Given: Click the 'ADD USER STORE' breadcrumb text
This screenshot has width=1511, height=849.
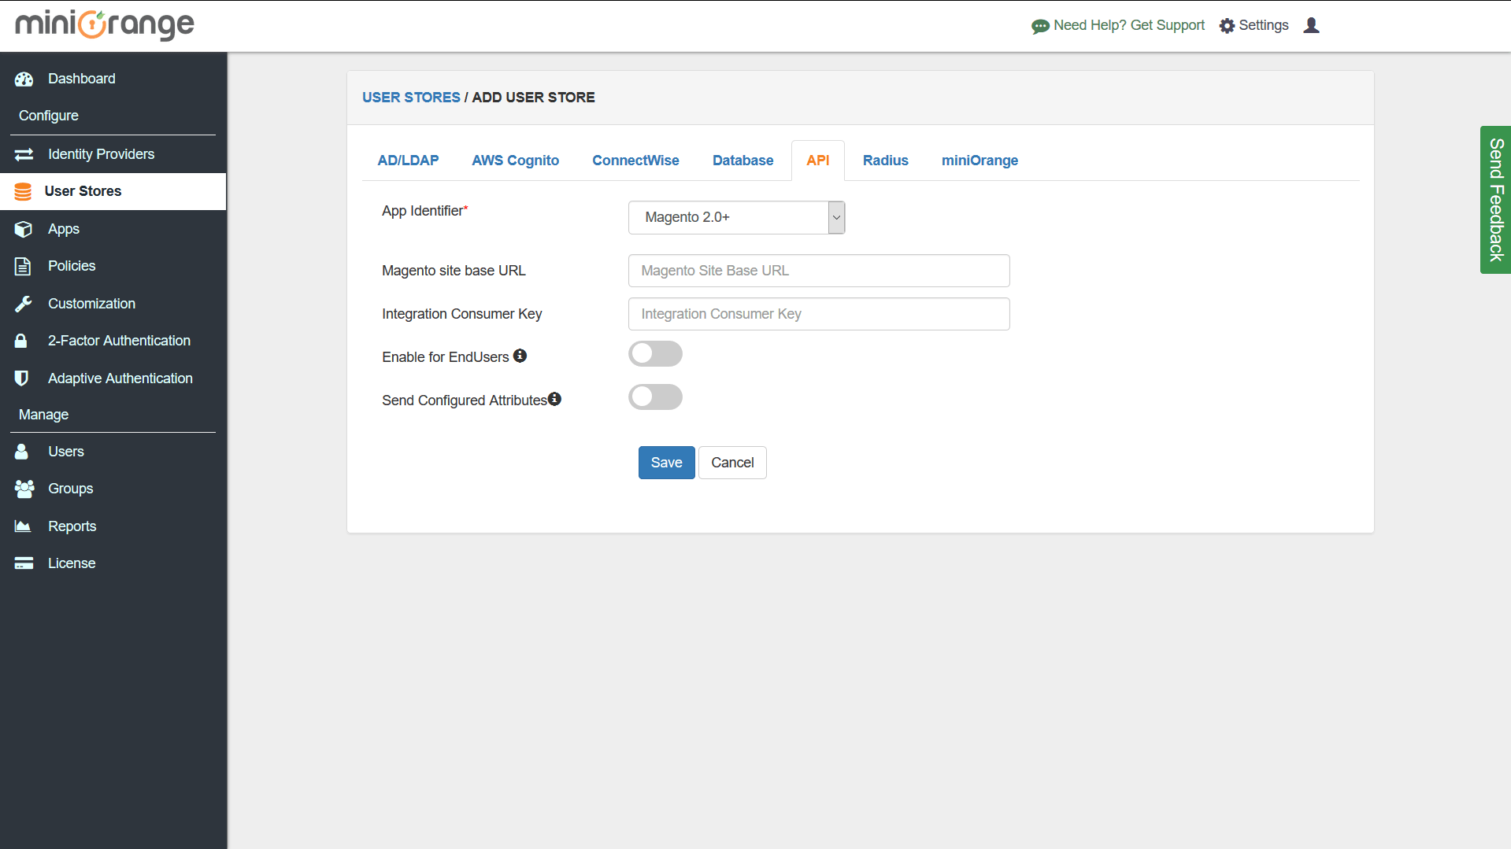Looking at the screenshot, I should click(x=533, y=98).
